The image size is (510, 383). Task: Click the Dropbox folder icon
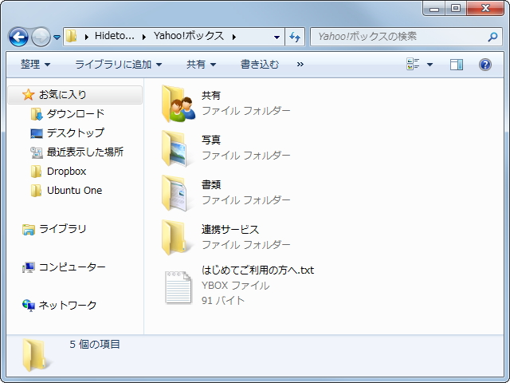coord(36,172)
